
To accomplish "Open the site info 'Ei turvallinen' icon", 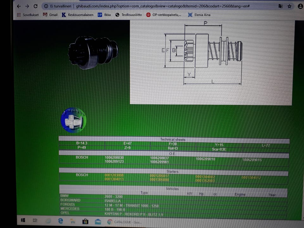I will (46, 6).
